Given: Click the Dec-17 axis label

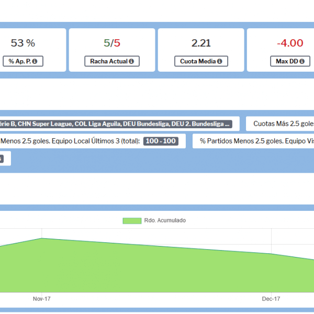Looking at the screenshot, I should pyautogui.click(x=271, y=299).
